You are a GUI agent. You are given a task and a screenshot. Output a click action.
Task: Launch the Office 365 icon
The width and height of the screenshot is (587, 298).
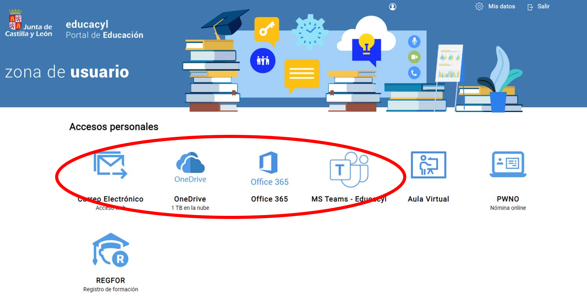click(x=270, y=168)
